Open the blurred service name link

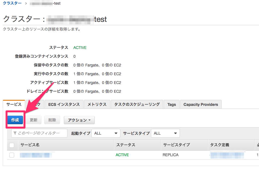point(35,155)
